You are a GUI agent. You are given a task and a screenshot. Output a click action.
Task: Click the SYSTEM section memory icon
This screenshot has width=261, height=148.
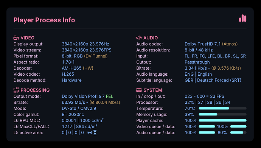(139, 90)
